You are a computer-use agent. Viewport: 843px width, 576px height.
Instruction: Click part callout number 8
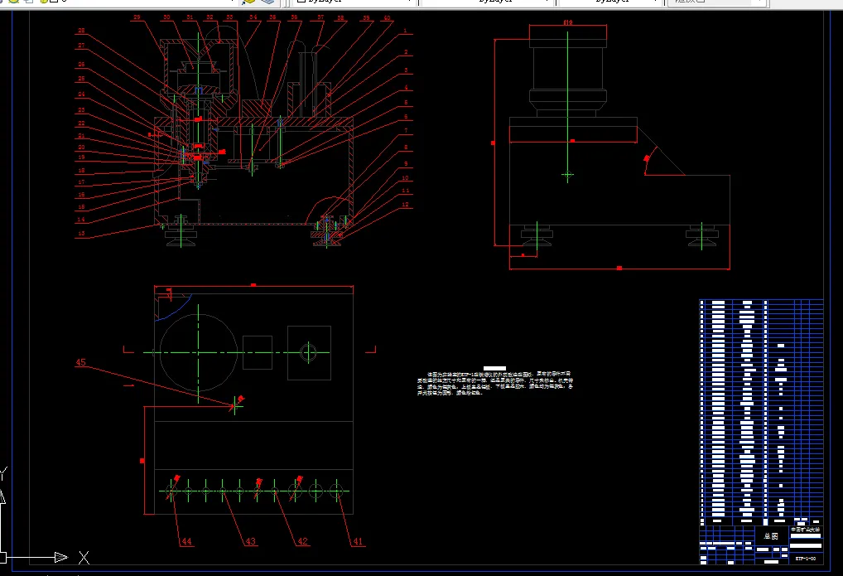[406, 147]
